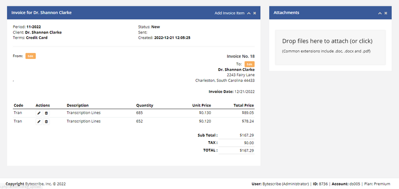Click the $0.130 unit price
The image size is (399, 189).
pyautogui.click(x=205, y=113)
